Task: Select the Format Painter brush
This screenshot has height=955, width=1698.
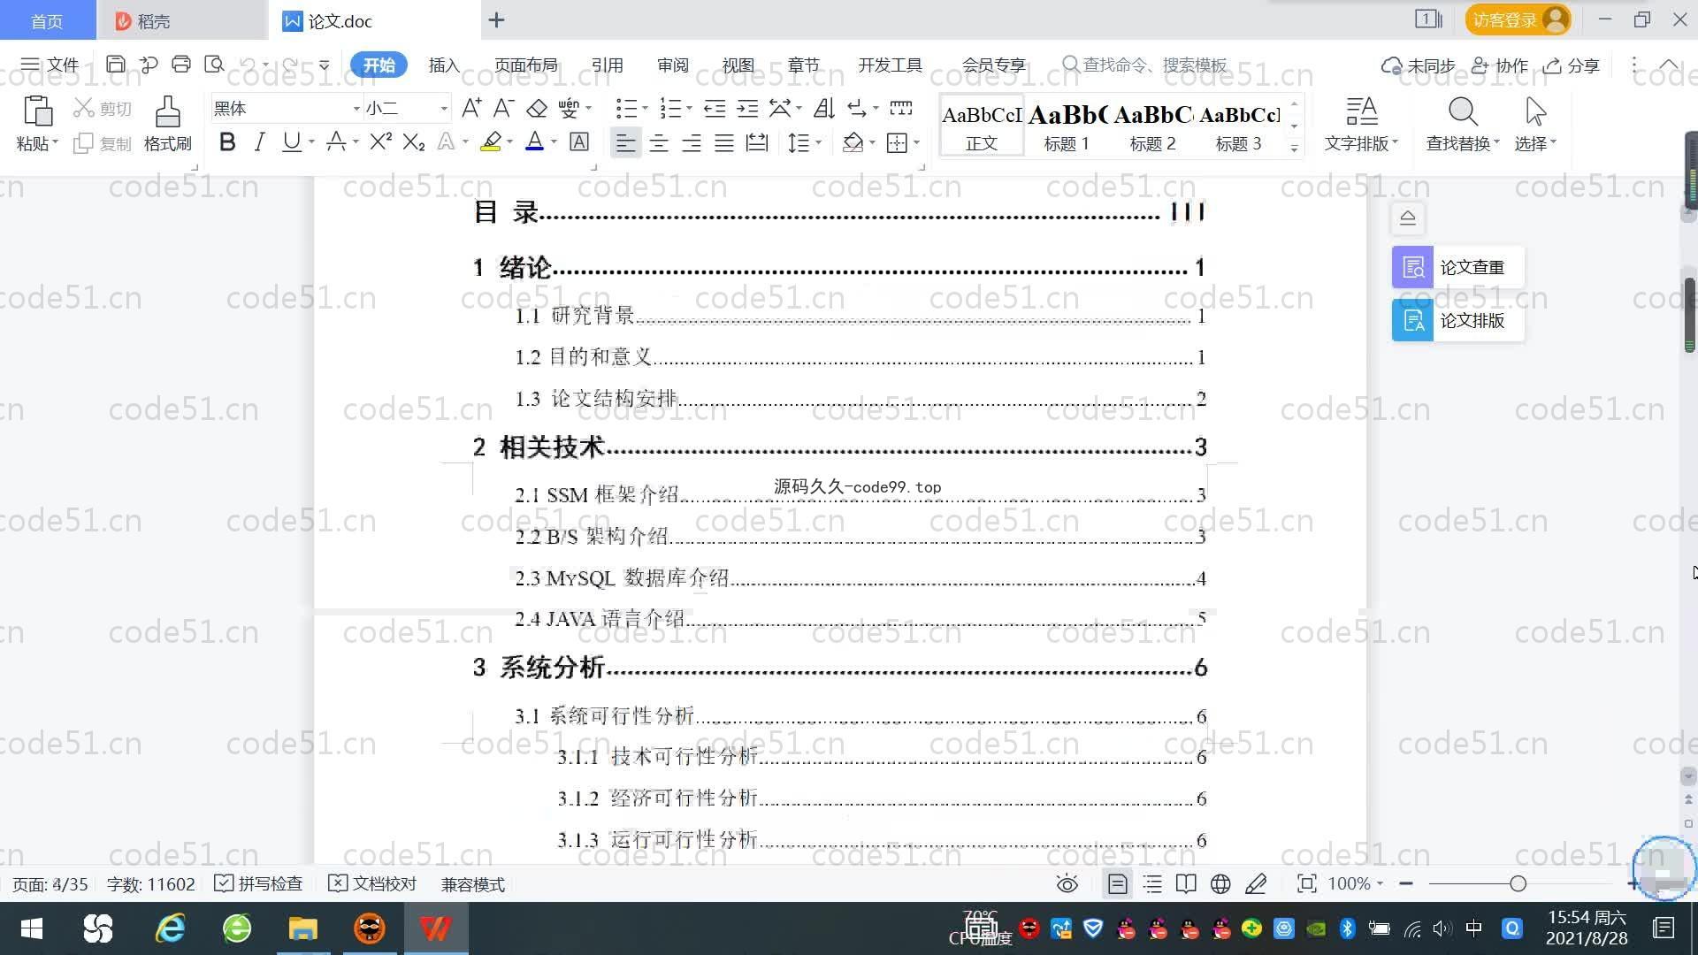Action: [168, 112]
